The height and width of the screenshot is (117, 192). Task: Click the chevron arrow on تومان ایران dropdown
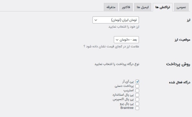coord(96,20)
